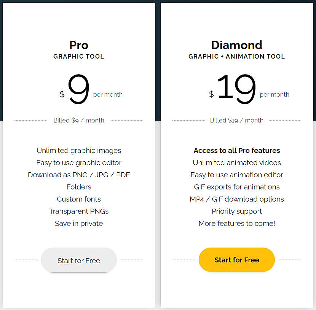Click the 'Custom fonts' feature entry
The width and height of the screenshot is (316, 310).
pos(78,199)
